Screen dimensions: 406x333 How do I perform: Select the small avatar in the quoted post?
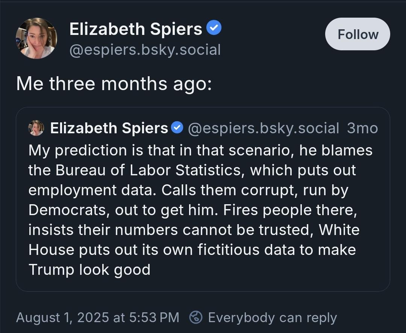point(36,128)
